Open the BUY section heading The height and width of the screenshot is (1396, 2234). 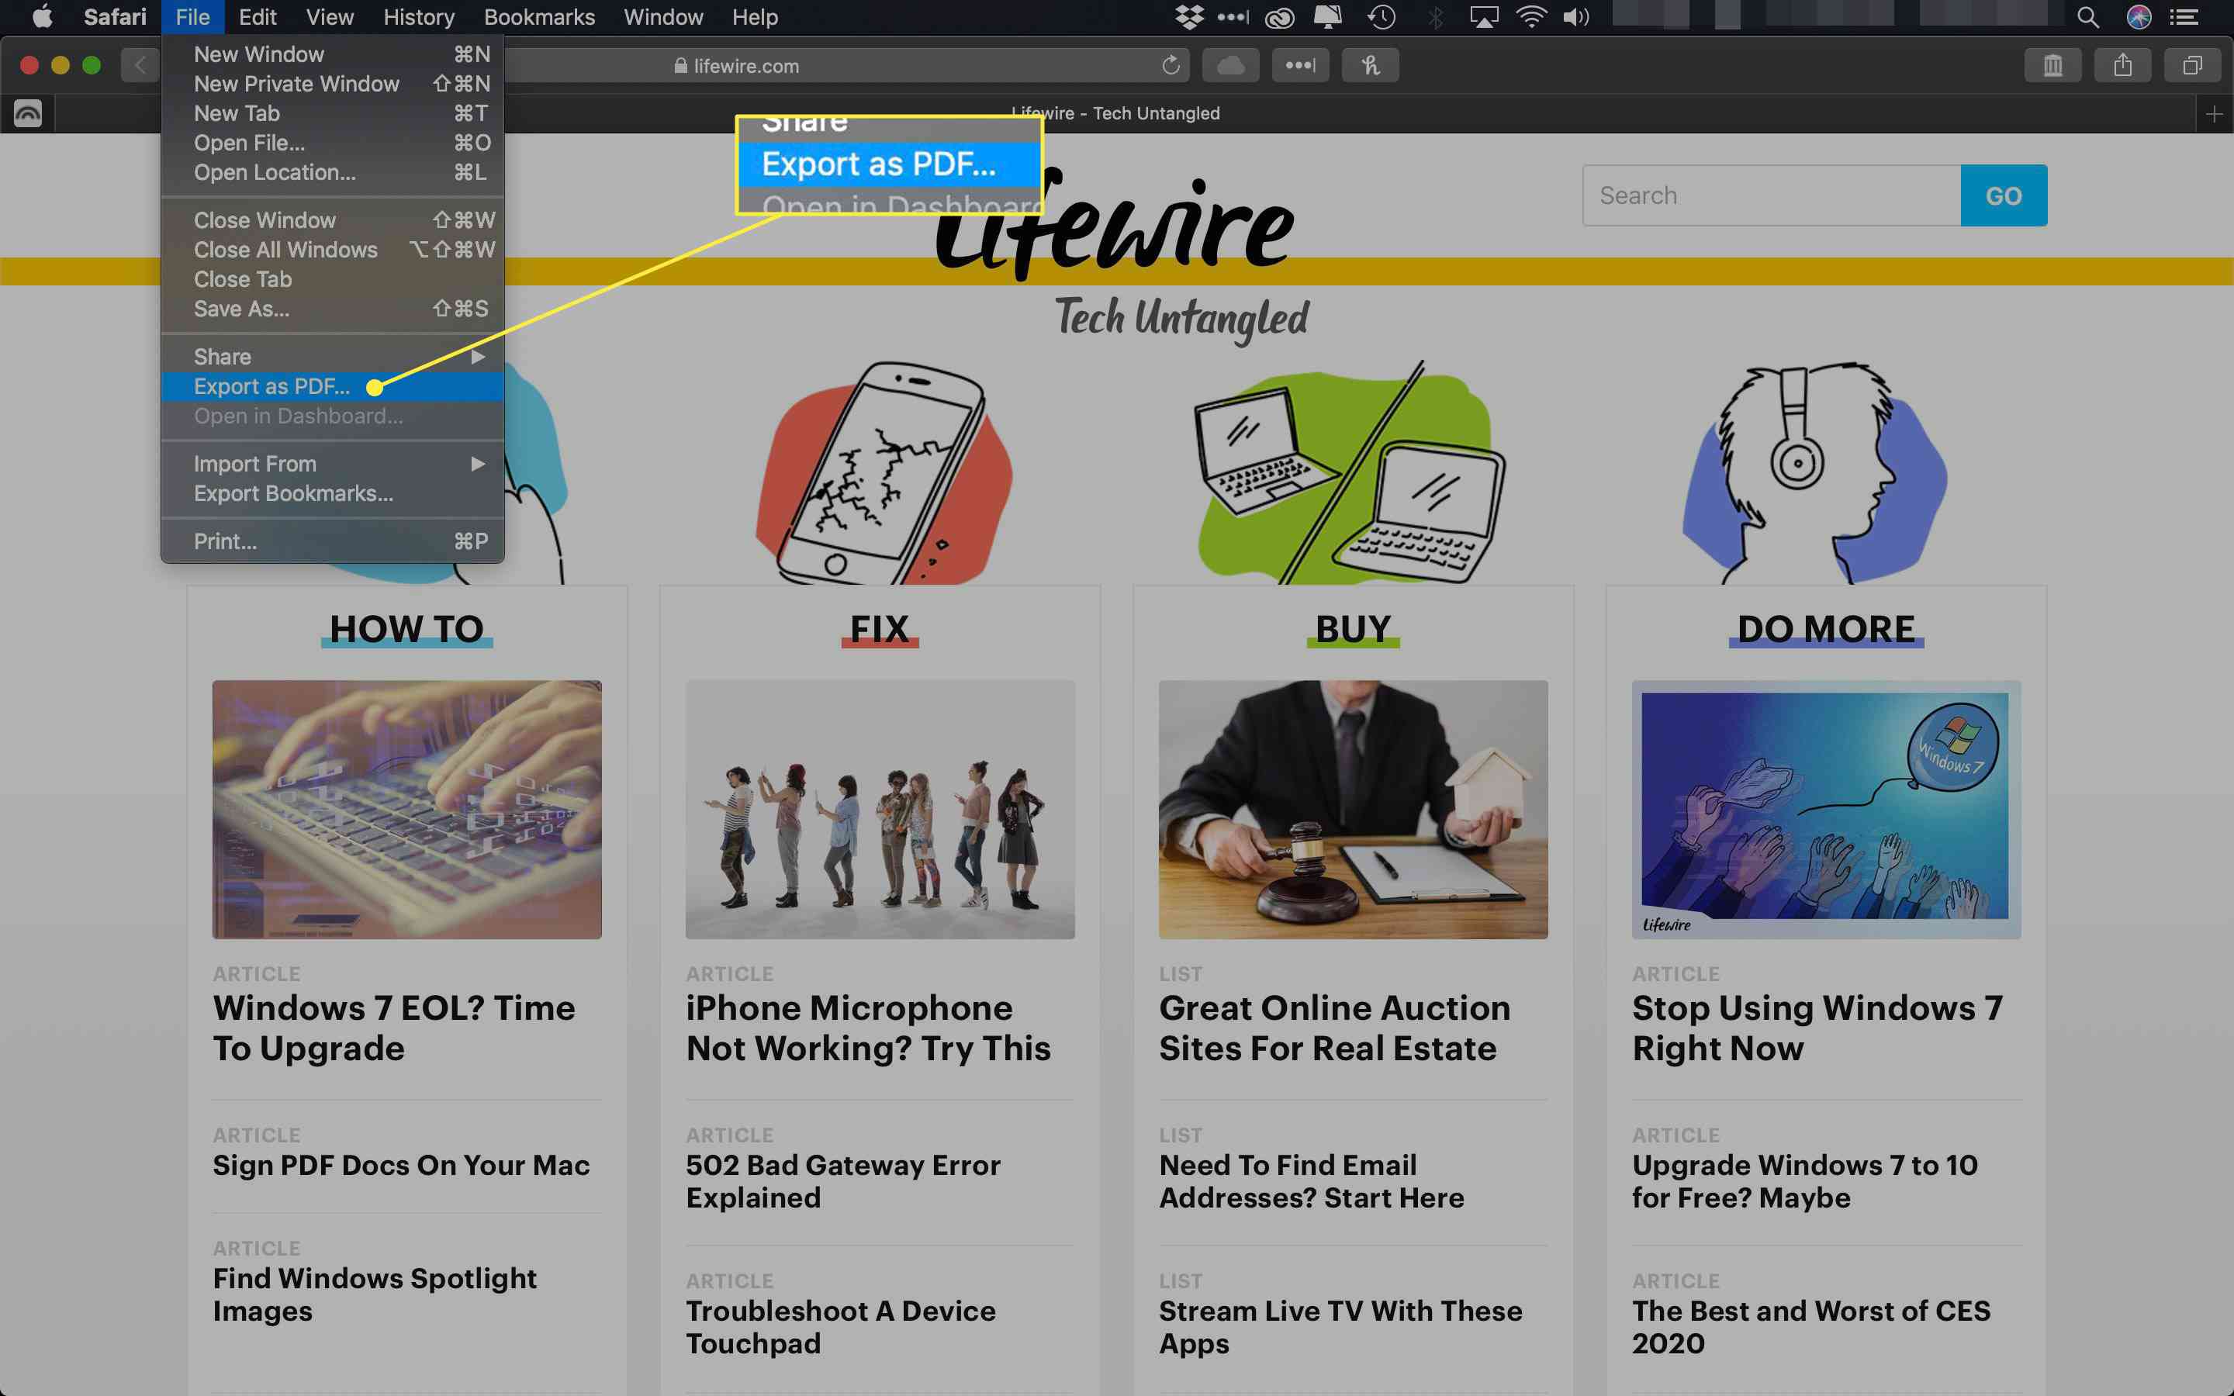(x=1352, y=629)
